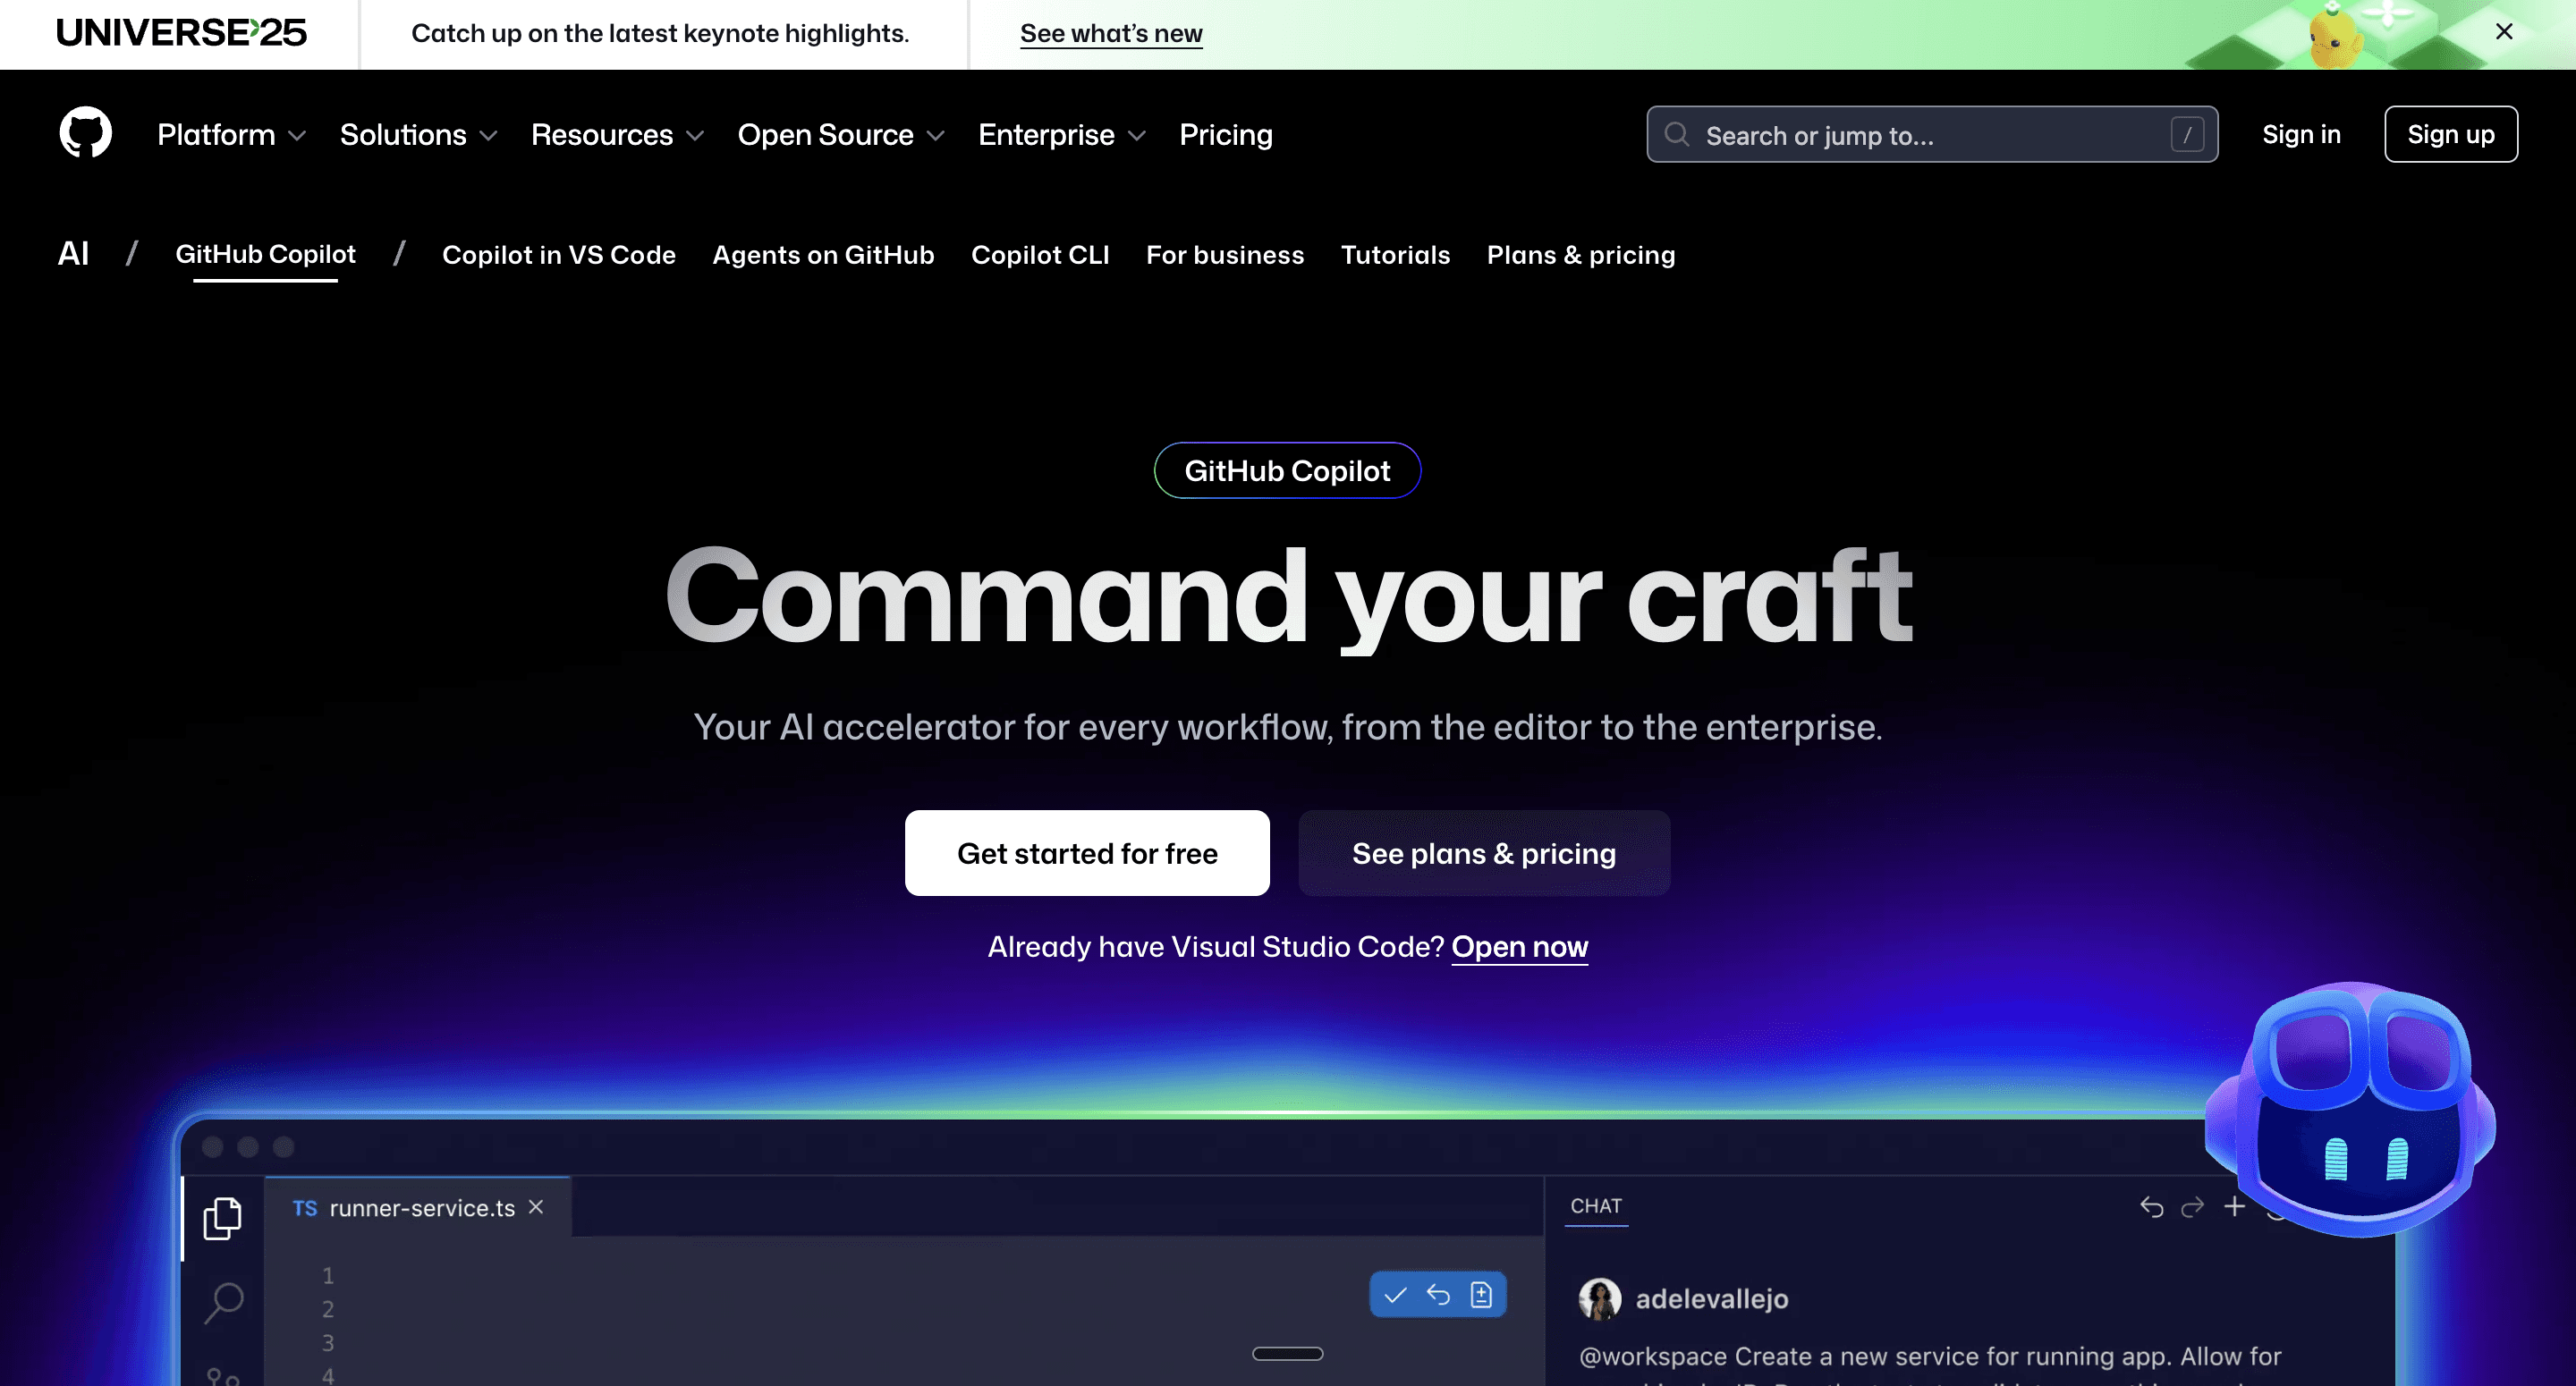Viewport: 2576px width, 1386px height.
Task: Expand the Resources dropdown menu
Action: (617, 134)
